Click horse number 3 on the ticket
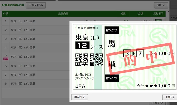This screenshot has width=177, height=105. 127,53
